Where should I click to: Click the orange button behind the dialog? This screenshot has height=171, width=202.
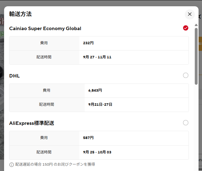[x=200, y=44]
